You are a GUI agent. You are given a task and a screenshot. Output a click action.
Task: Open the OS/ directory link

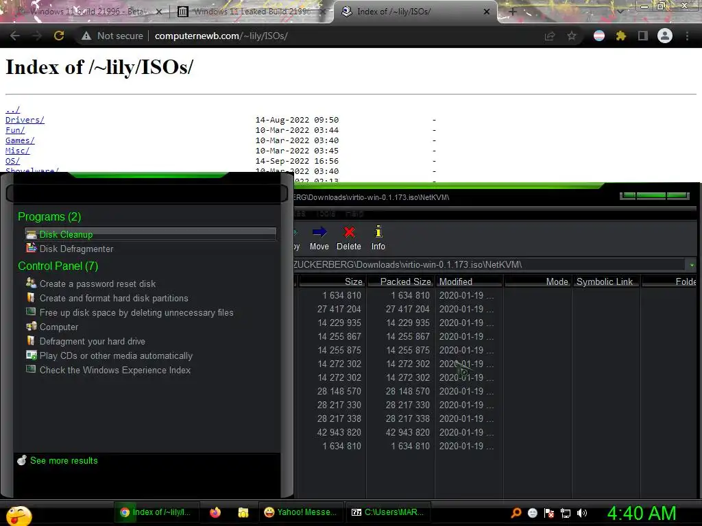[x=12, y=161]
